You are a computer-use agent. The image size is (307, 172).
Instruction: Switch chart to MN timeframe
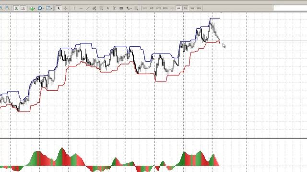pos(199,8)
